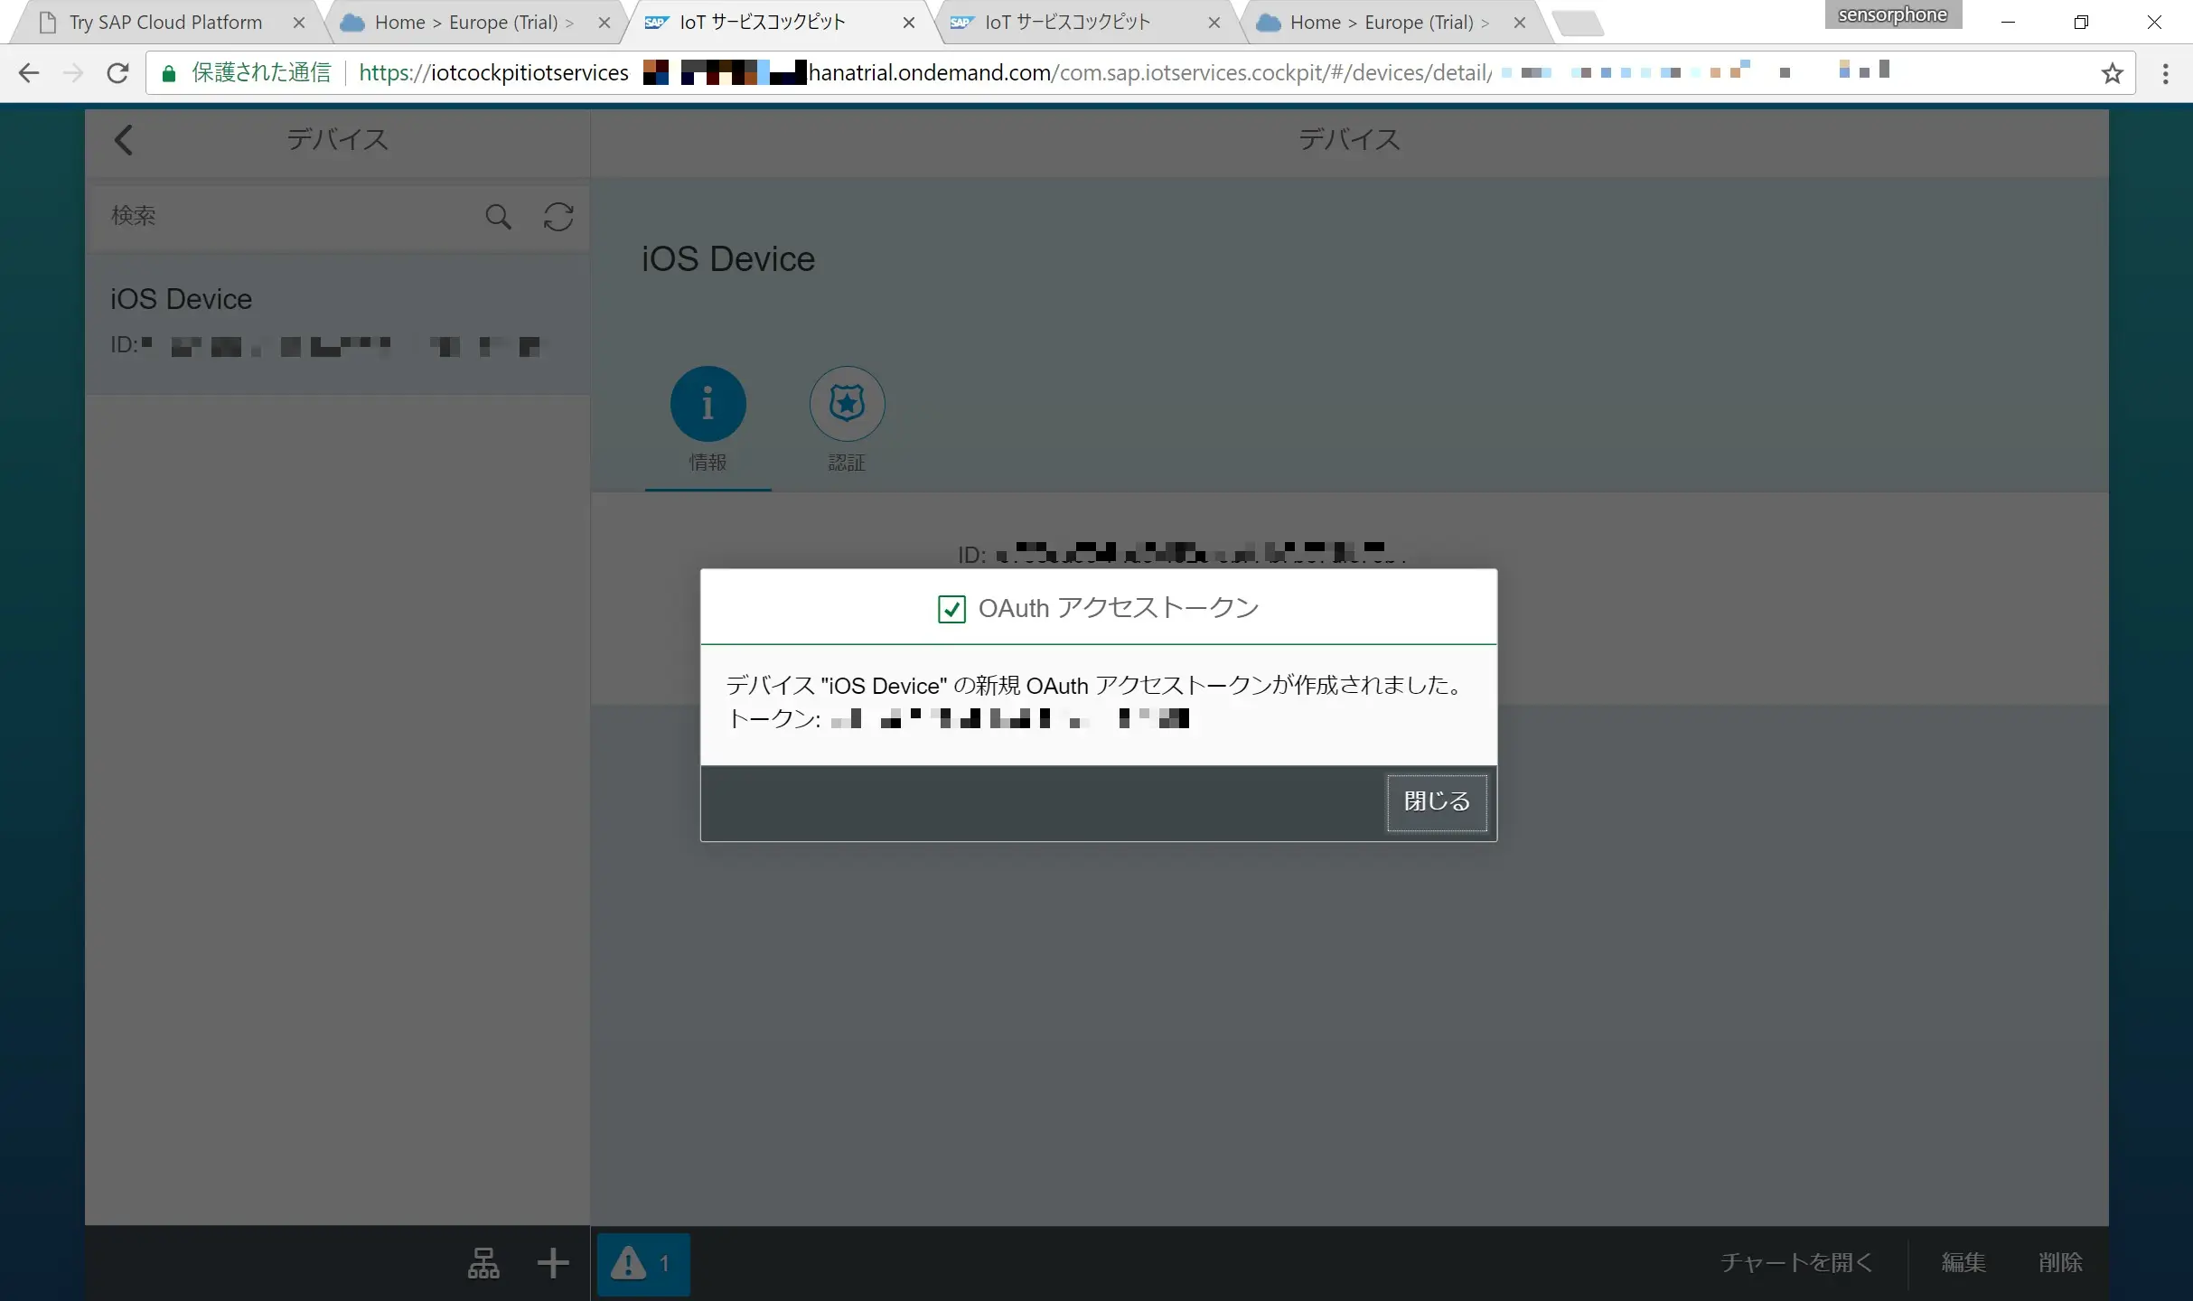Switch to the 認証 authentication tab
The width and height of the screenshot is (2193, 1301).
(x=847, y=404)
